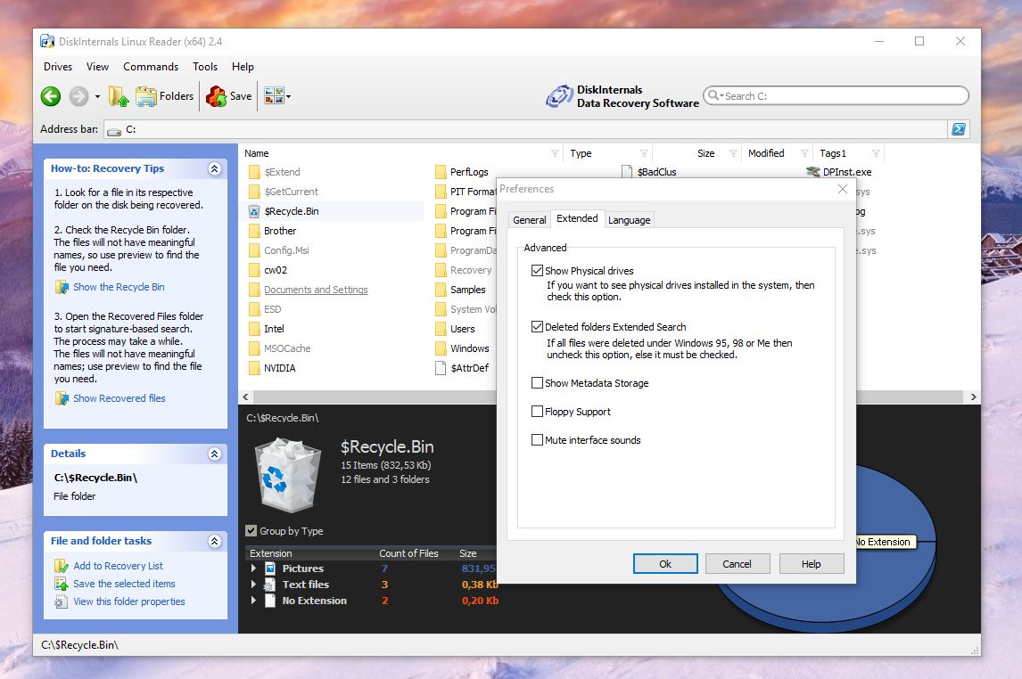Screen dimensions: 1022x679
Task: Open the Tools menu
Action: click(204, 67)
